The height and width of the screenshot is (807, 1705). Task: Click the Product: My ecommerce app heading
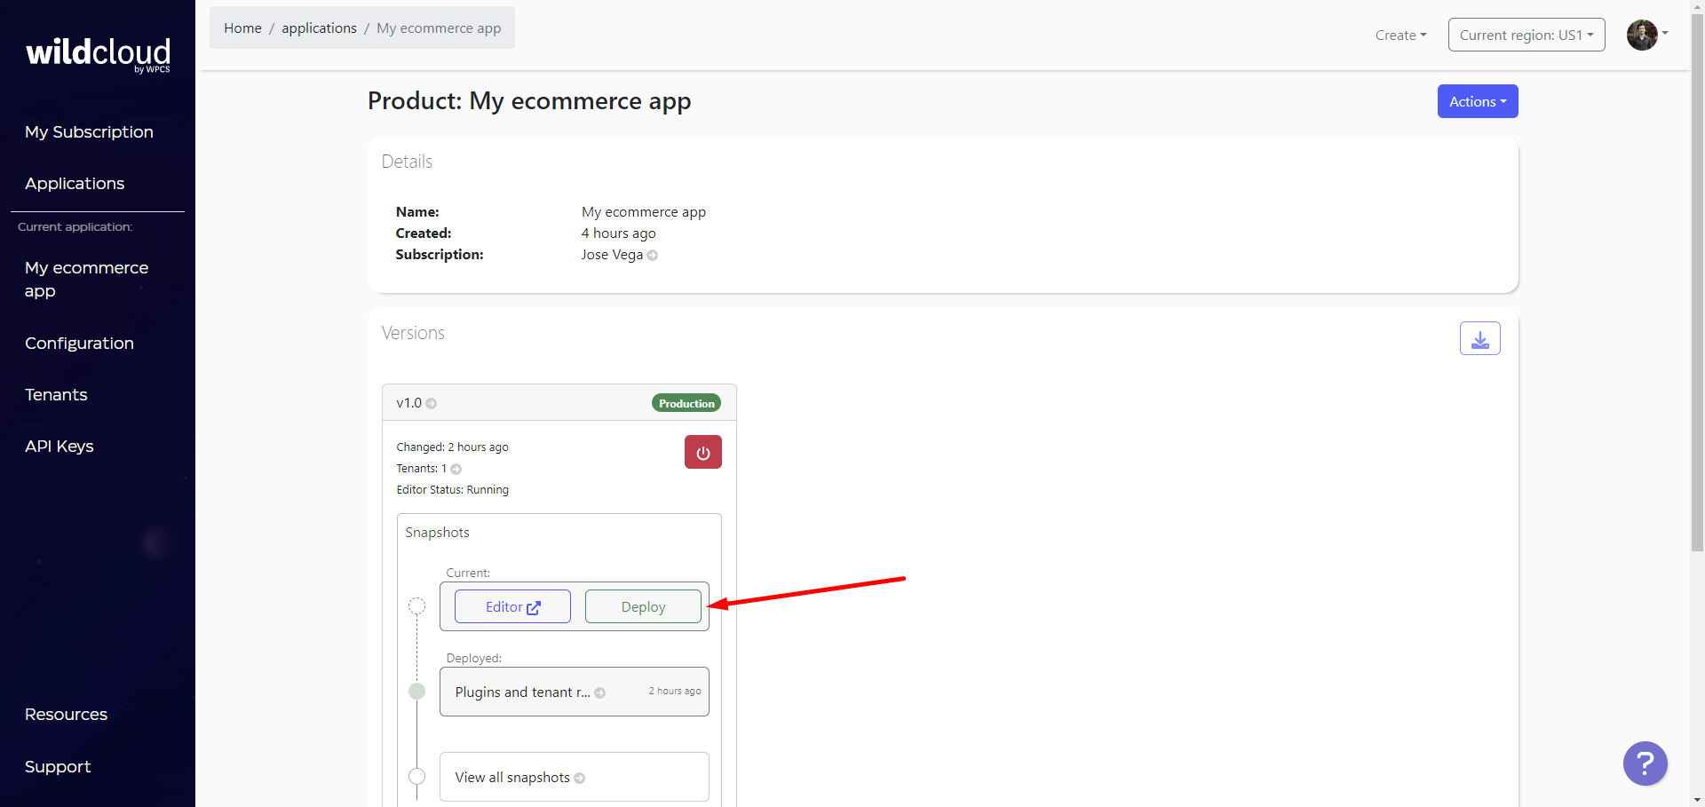coord(529,101)
